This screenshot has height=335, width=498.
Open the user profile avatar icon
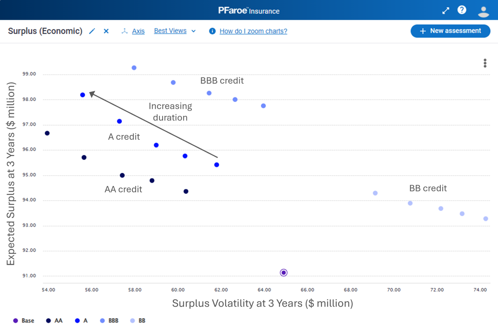point(483,11)
